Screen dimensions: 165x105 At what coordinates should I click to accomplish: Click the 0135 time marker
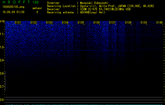click(x=81, y=23)
